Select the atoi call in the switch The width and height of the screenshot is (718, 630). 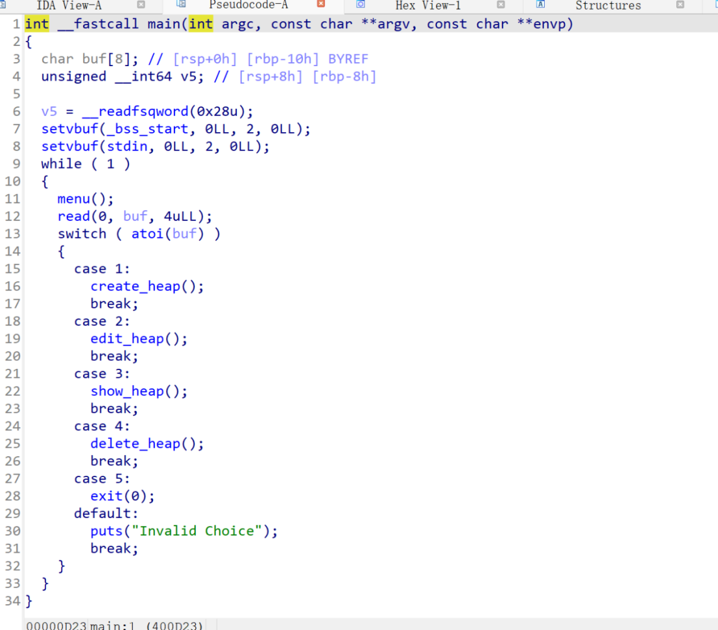[147, 234]
